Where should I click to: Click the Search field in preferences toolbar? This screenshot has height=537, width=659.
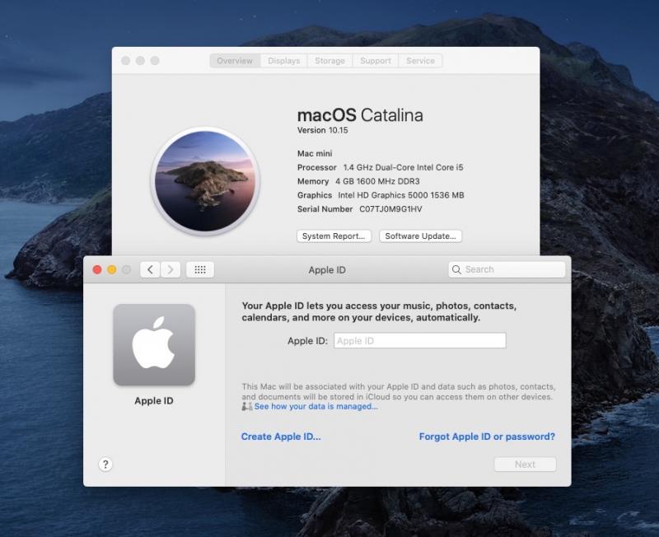click(x=507, y=269)
